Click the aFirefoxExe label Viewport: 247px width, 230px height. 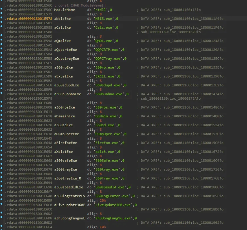click(66, 143)
